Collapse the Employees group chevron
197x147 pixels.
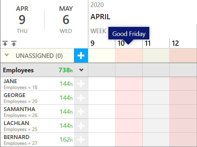click(81, 70)
